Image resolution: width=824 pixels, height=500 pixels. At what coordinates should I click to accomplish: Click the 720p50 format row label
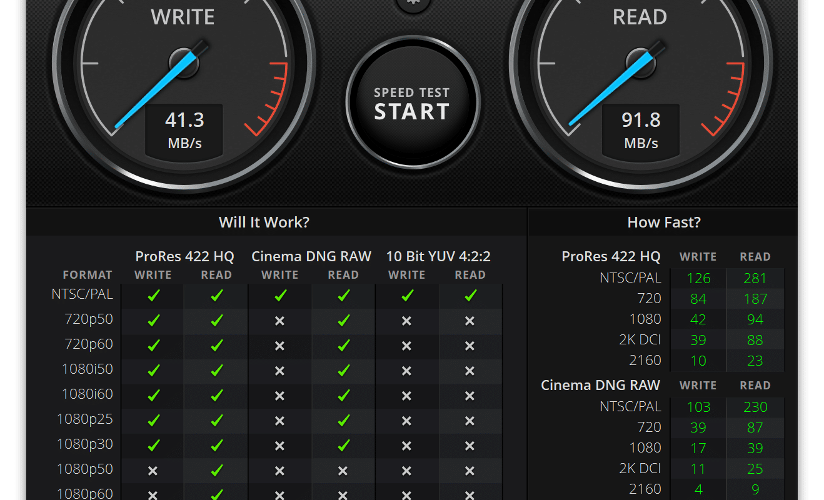89,319
